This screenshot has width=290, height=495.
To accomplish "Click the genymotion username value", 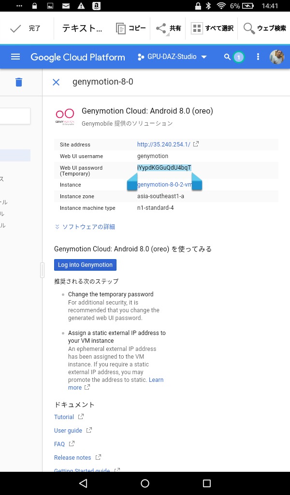I will 153,156.
